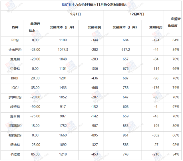This screenshot has height=161, width=183.
Task: Select the 超特粉 row label
Action: click(15, 107)
